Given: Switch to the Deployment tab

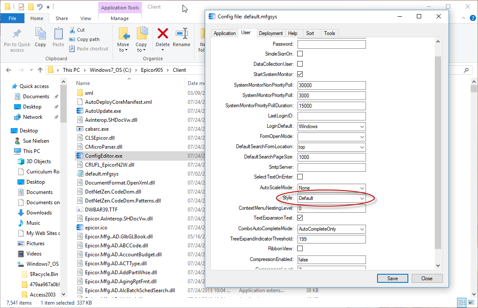Looking at the screenshot, I should (x=271, y=33).
